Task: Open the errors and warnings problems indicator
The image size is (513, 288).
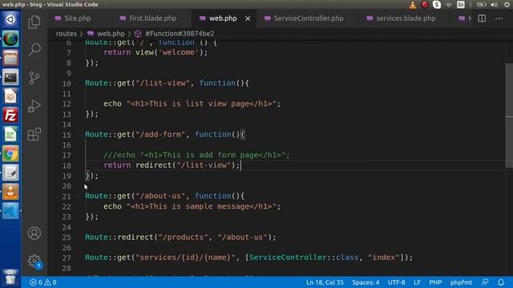Action: point(42,282)
